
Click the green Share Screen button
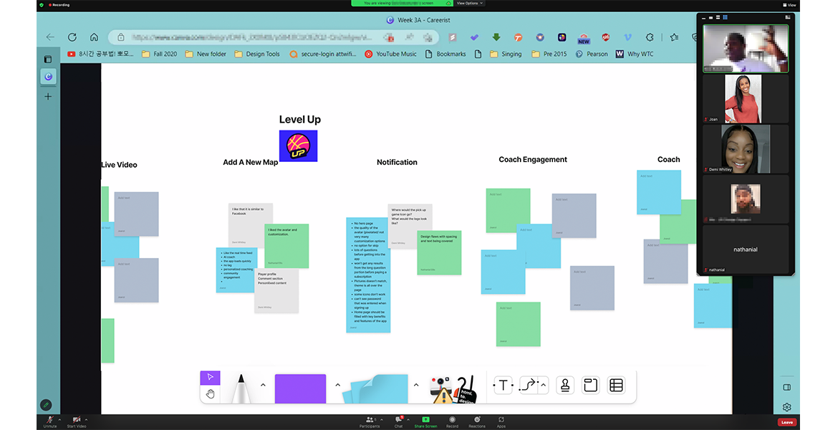(x=425, y=420)
